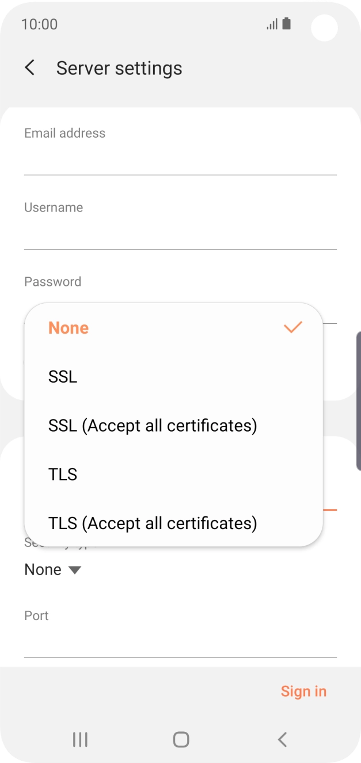The width and height of the screenshot is (361, 763).
Task: Tap the signal strength status icon
Action: point(272,24)
